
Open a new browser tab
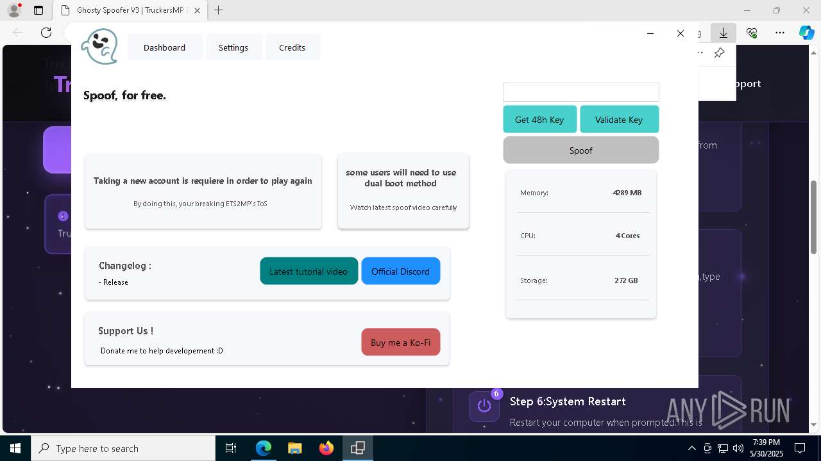(219, 10)
